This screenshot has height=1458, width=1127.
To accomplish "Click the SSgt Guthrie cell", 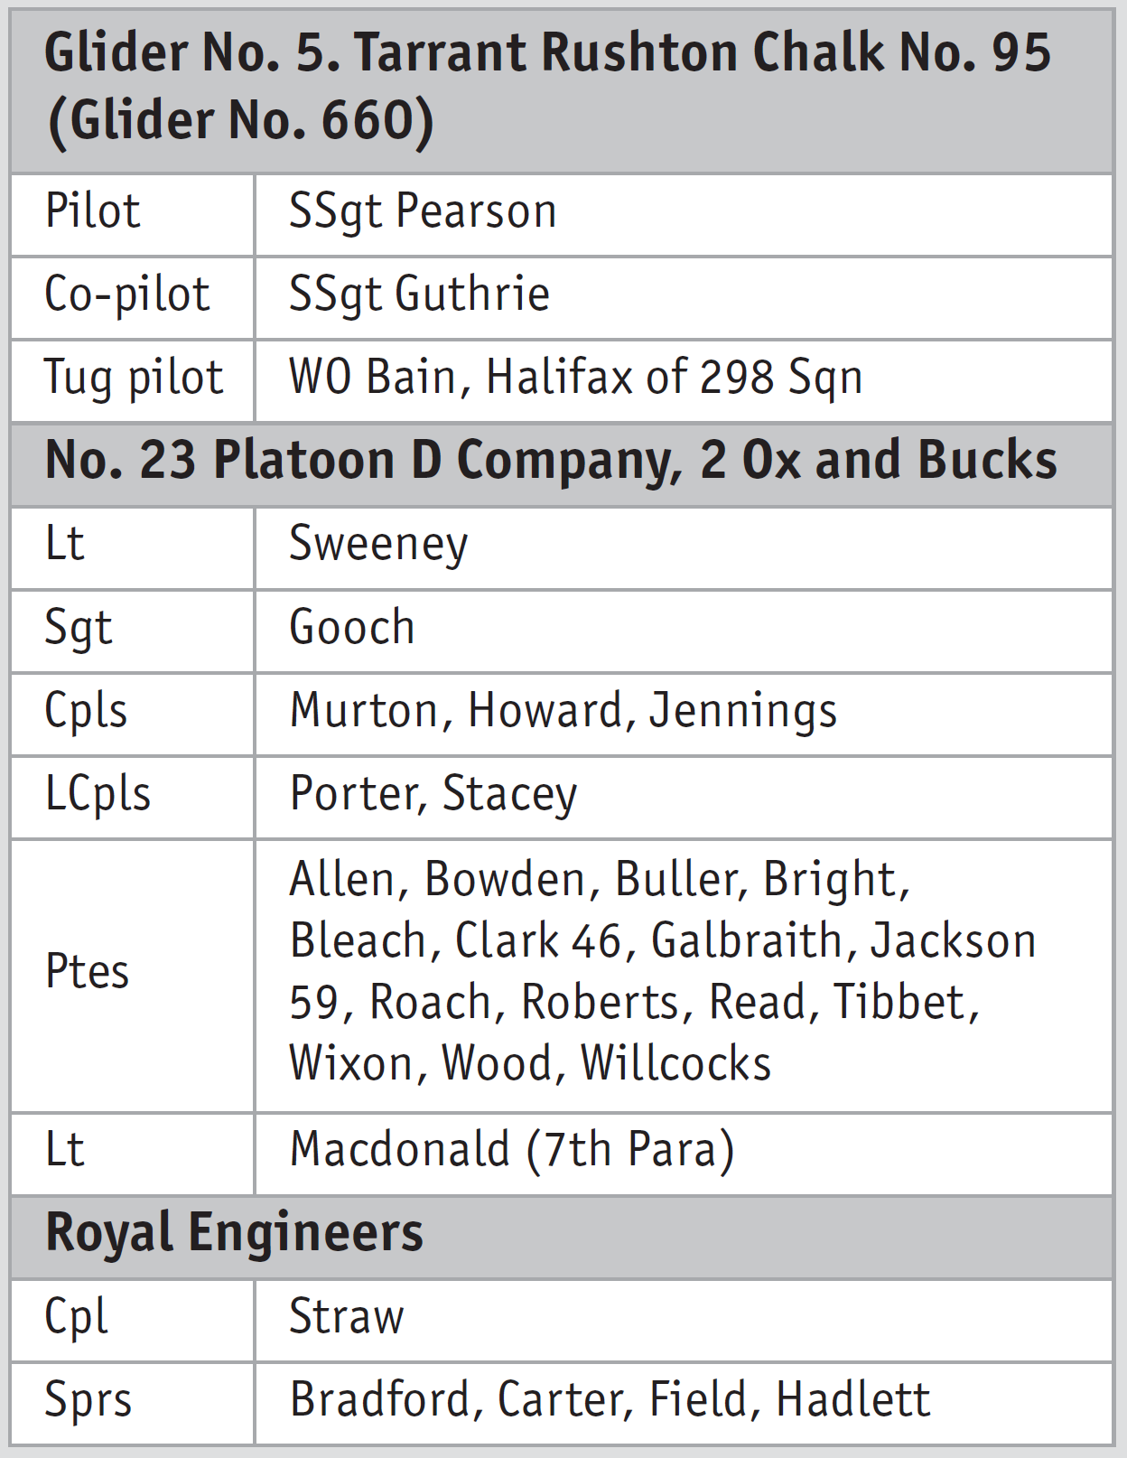I will click(419, 295).
